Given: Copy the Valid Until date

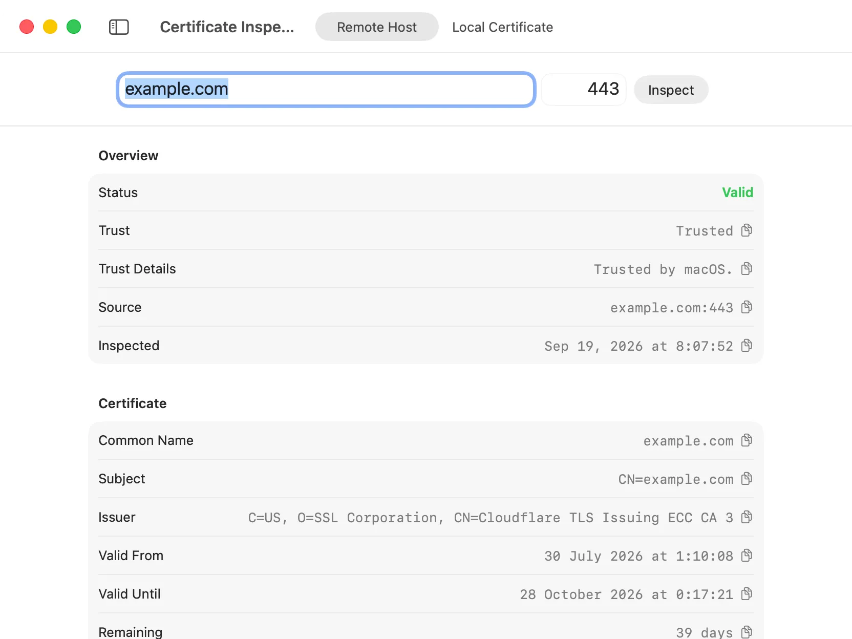Looking at the screenshot, I should tap(747, 594).
